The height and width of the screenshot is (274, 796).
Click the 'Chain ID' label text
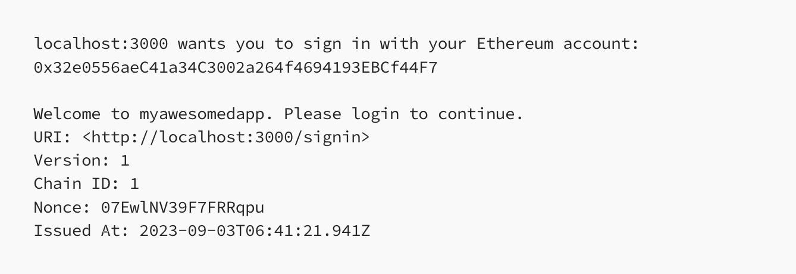click(71, 182)
